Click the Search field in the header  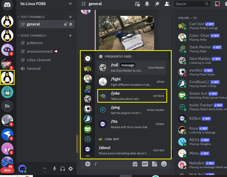point(192,4)
